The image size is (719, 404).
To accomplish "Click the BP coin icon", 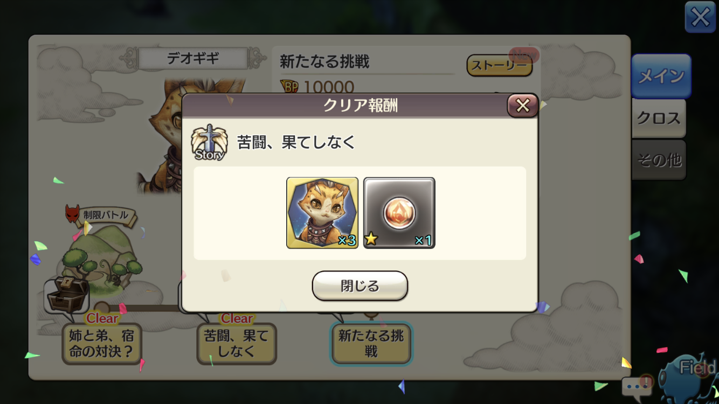I will (289, 87).
